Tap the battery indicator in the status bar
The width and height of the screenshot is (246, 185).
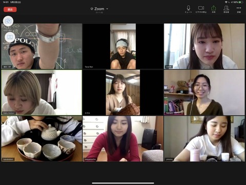(x=241, y=2)
